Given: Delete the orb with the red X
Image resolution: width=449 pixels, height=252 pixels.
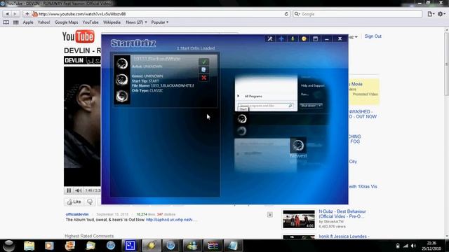Looking at the screenshot, I should pos(203,78).
